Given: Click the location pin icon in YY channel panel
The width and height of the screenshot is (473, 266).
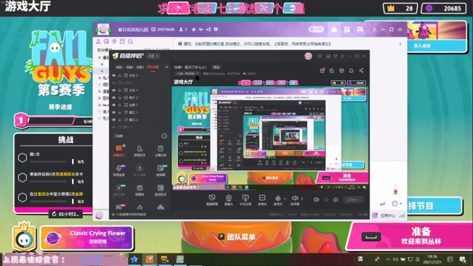Looking at the screenshot, I should coord(114,41).
